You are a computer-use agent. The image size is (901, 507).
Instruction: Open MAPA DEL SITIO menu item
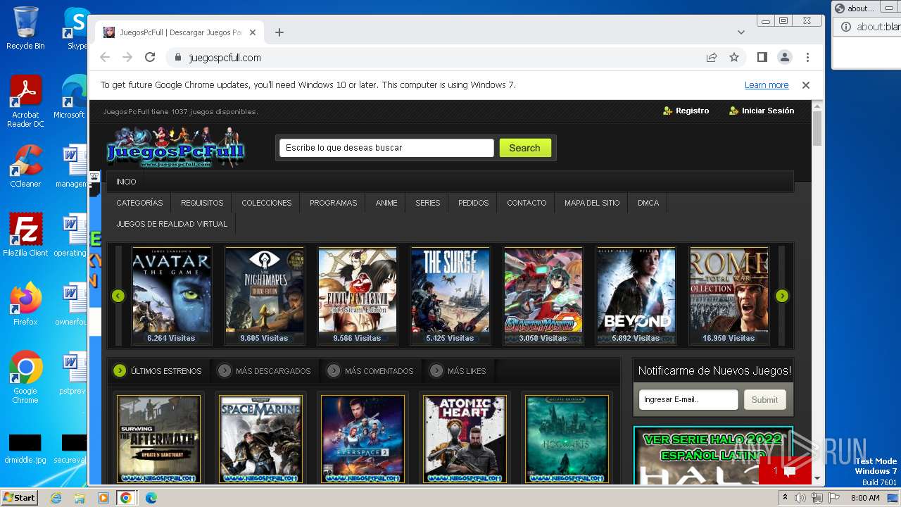point(592,203)
